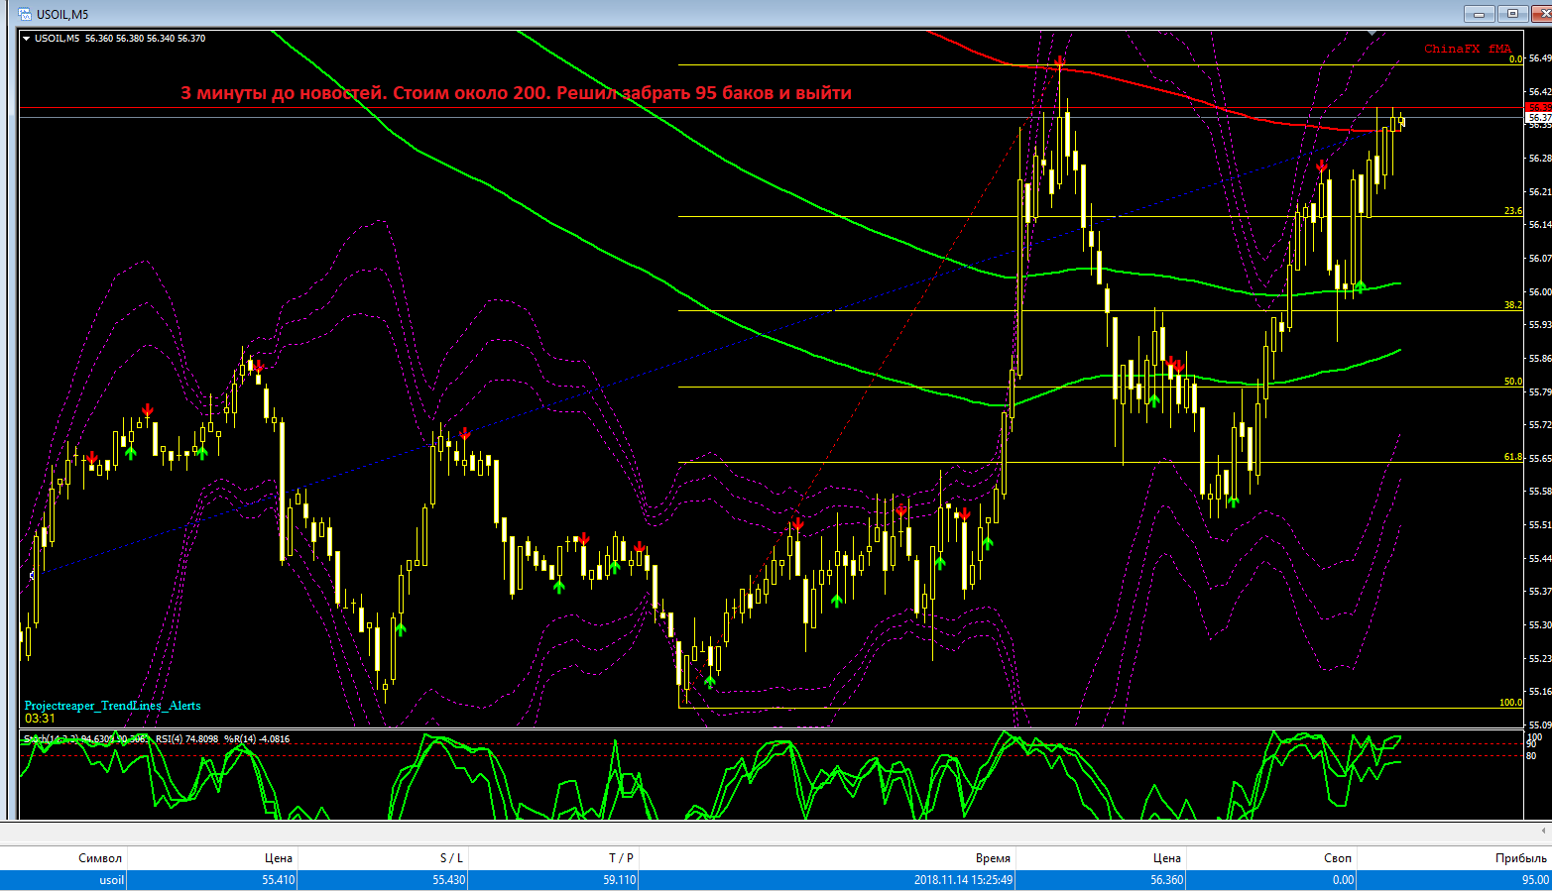Select the red Russian annotation text on chart
1552x891 pixels.
click(516, 93)
